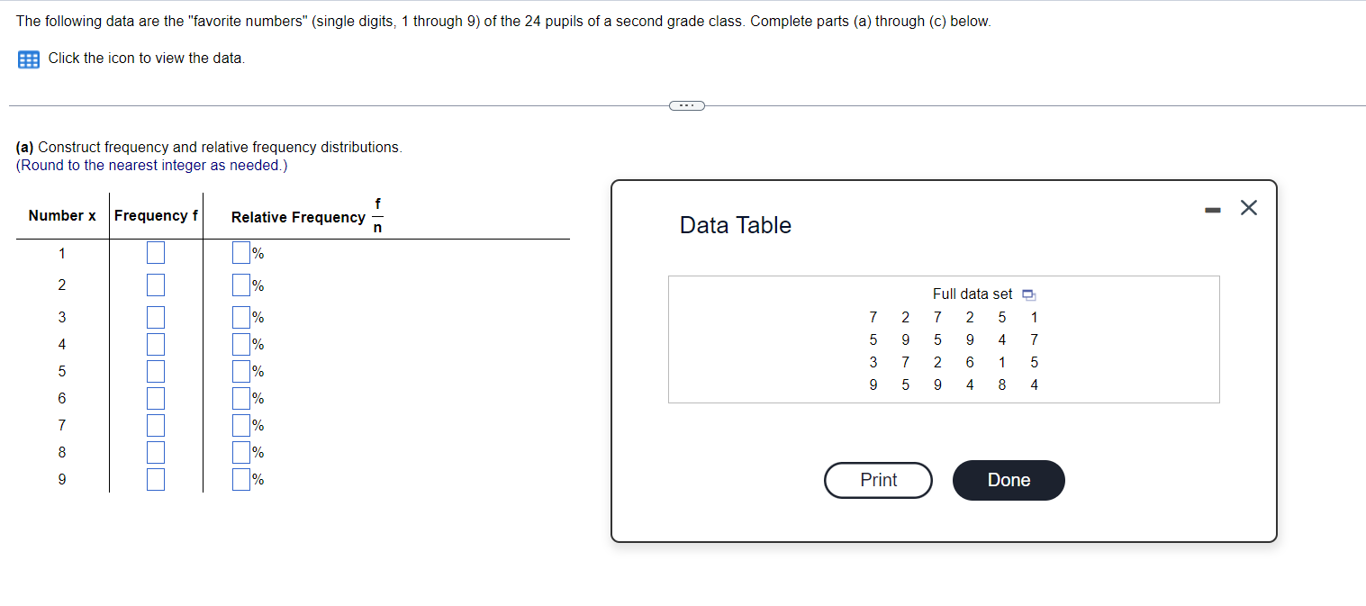Select the frequency box beside number 6
Screen dimensions: 1366x606
point(155,398)
